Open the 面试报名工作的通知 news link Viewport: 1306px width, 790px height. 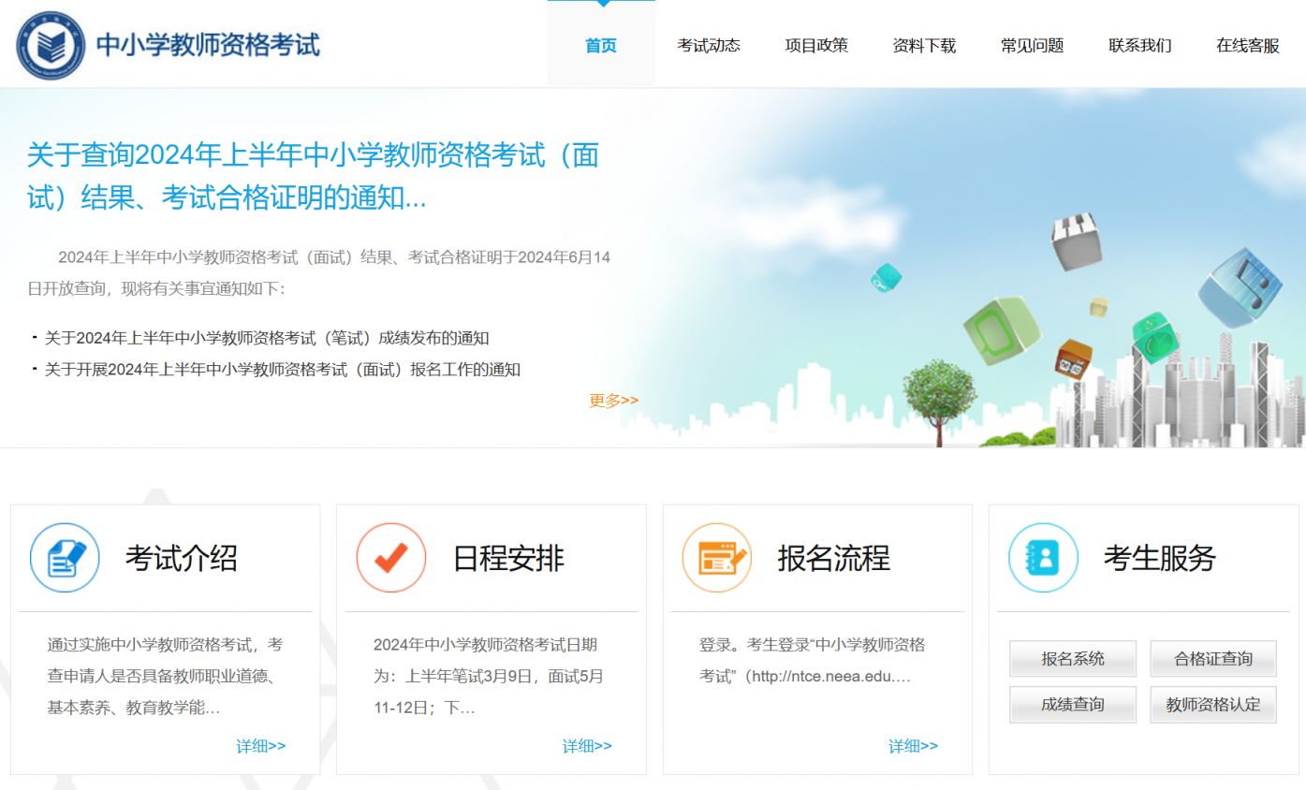point(283,369)
